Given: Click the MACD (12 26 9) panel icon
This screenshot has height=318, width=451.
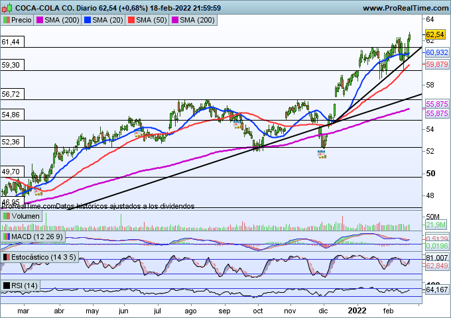Looking at the screenshot, I should click(x=7, y=237).
